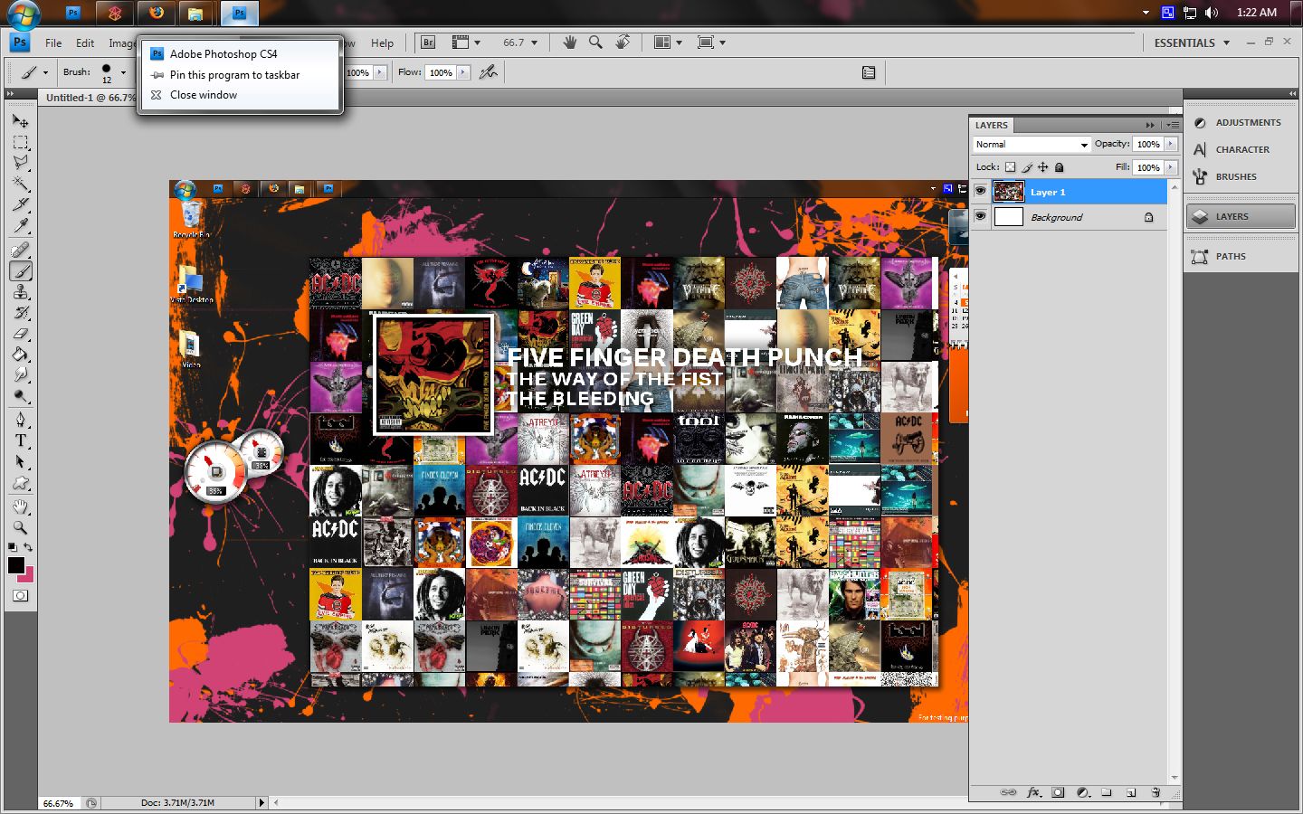Click the Layer 1 thumbnail
The width and height of the screenshot is (1303, 814).
[x=1009, y=191]
